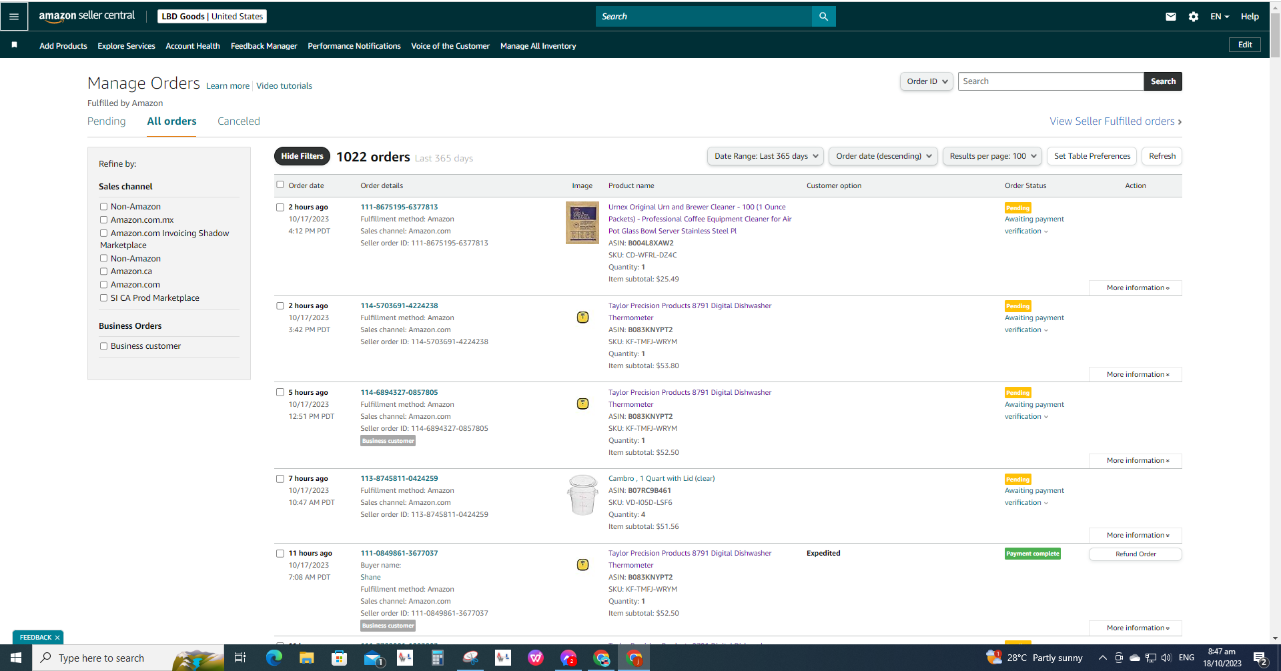Click Refund Order for order 111-0849861-3677037
Screen dimensions: 1281x671
1136,554
